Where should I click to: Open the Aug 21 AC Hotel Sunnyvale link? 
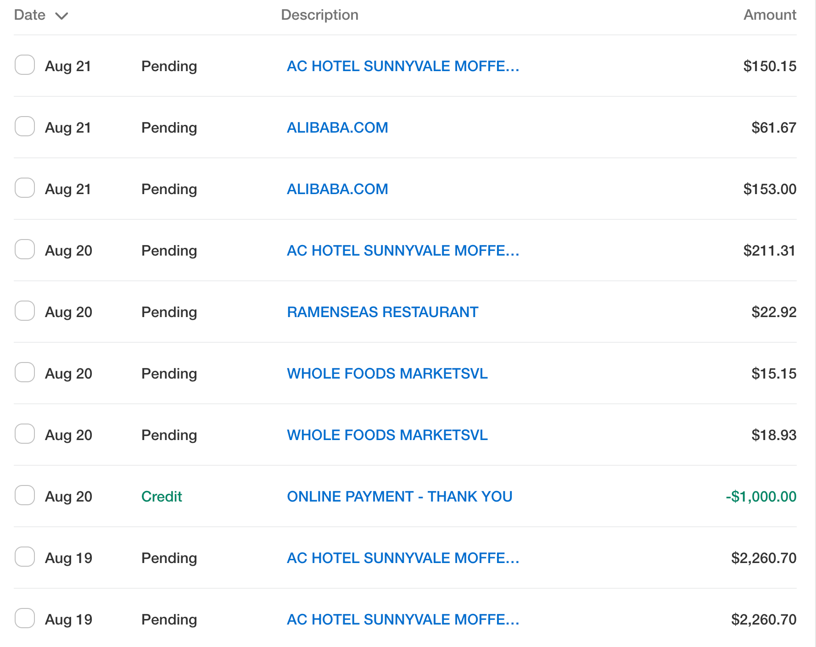point(402,66)
